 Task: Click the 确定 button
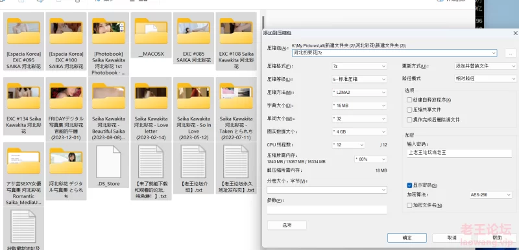(x=407, y=238)
